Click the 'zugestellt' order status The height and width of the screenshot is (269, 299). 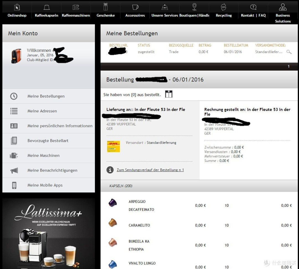[x=146, y=52]
